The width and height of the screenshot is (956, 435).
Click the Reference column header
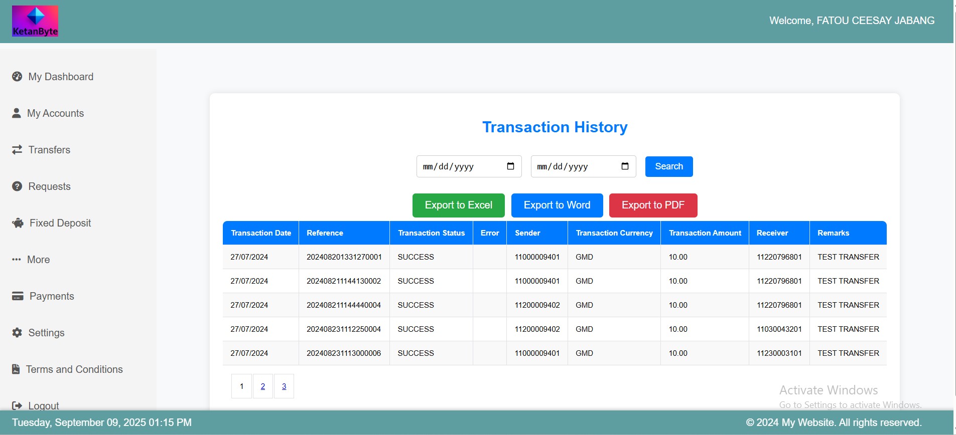pos(344,233)
